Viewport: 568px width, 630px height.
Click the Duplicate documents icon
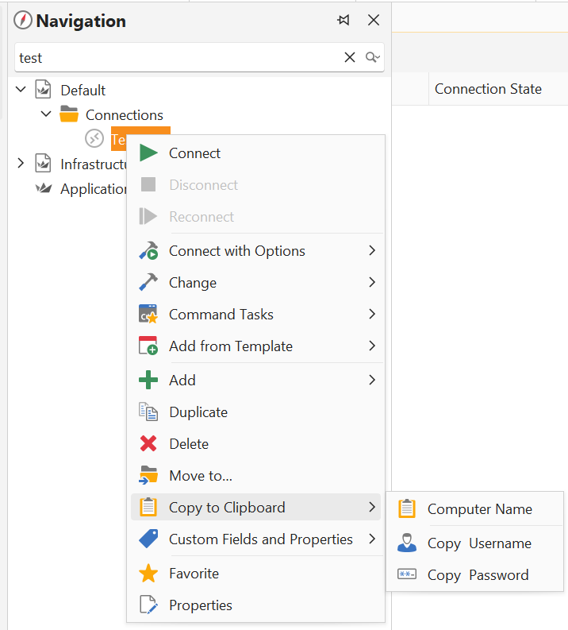click(148, 412)
